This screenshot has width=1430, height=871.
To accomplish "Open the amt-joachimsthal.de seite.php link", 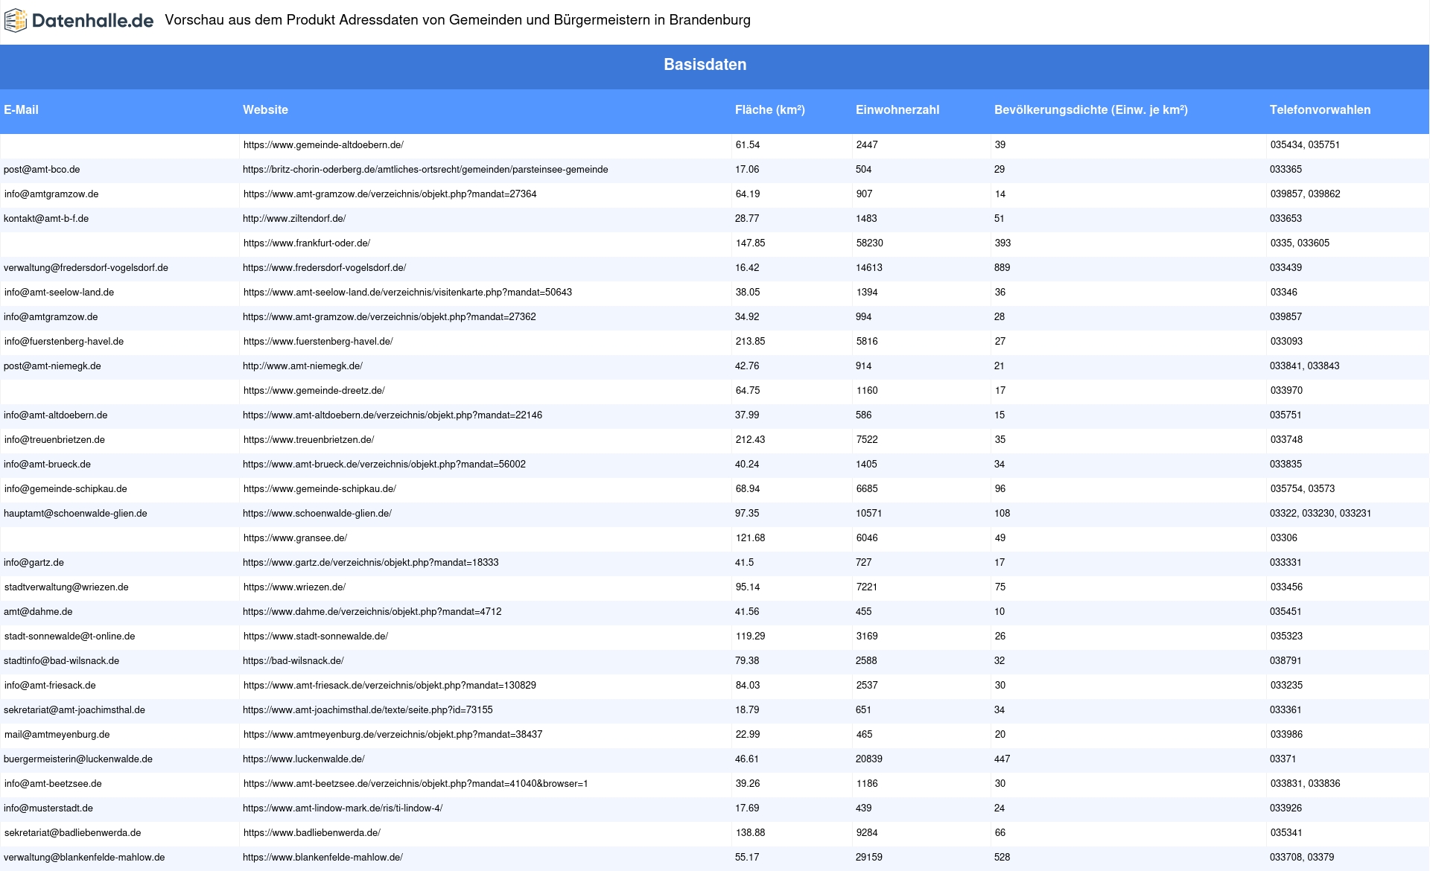I will click(368, 710).
